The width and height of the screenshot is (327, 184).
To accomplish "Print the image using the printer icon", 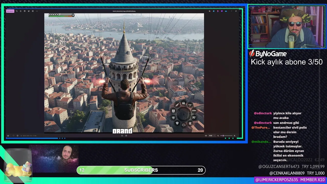I will point(25,11).
